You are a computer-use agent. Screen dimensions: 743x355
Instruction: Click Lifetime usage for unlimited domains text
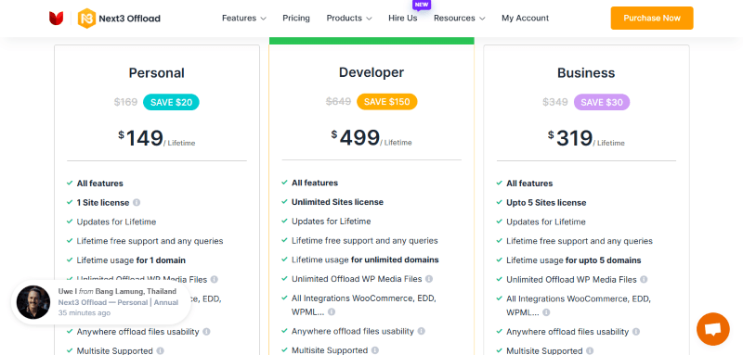tap(365, 260)
